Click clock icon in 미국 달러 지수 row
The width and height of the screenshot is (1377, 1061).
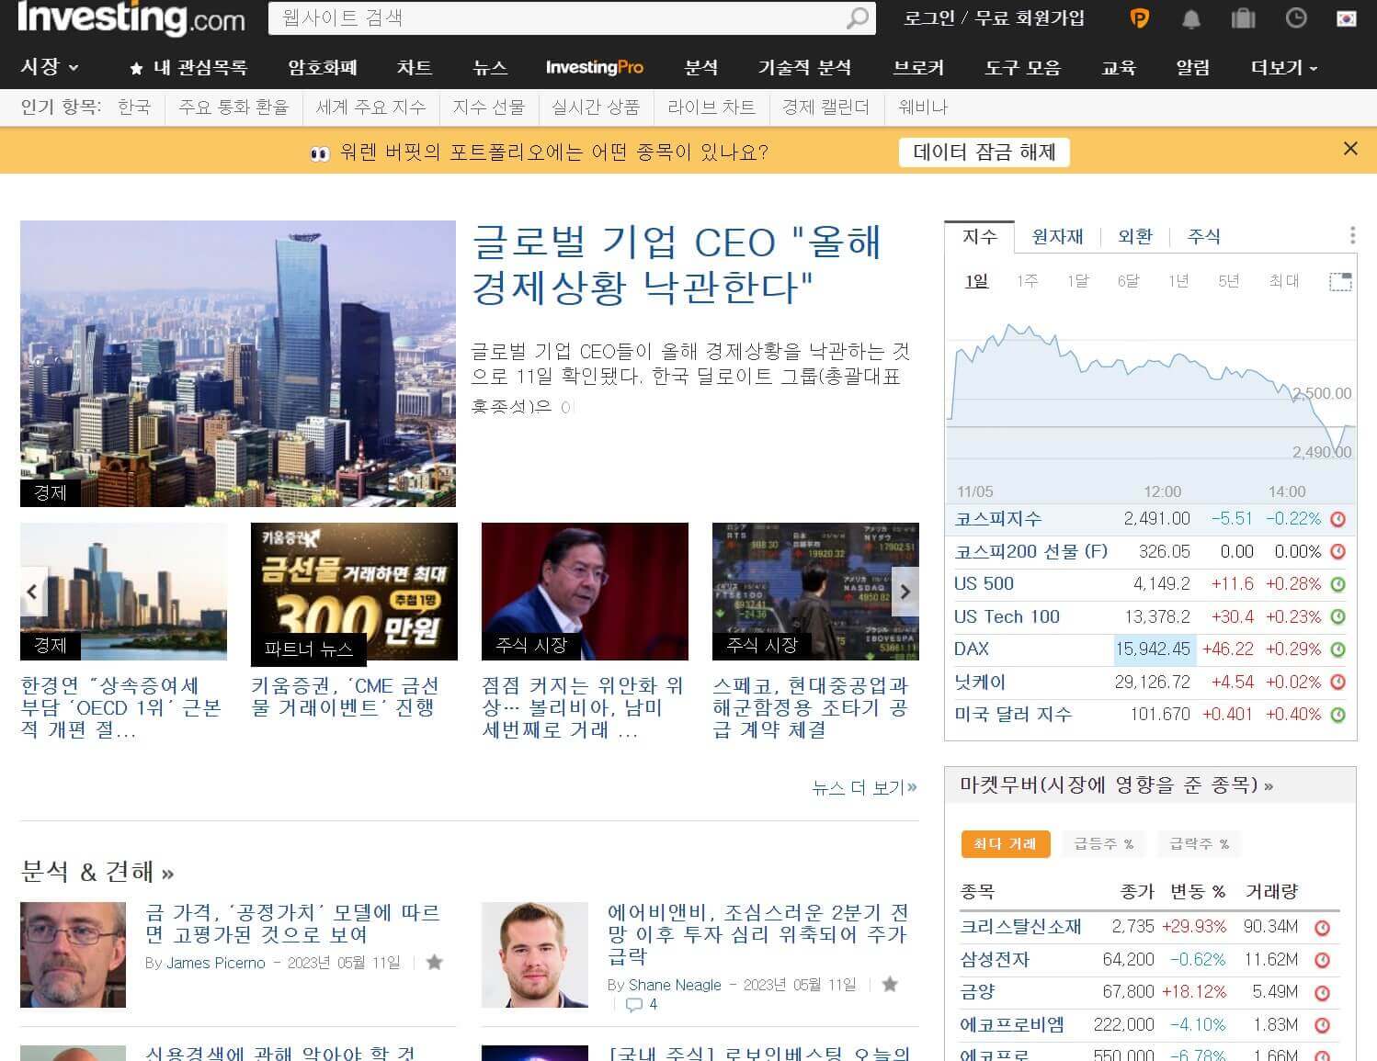click(x=1338, y=715)
